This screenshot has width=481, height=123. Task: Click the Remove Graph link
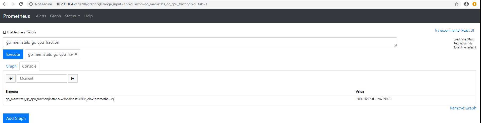click(463, 108)
